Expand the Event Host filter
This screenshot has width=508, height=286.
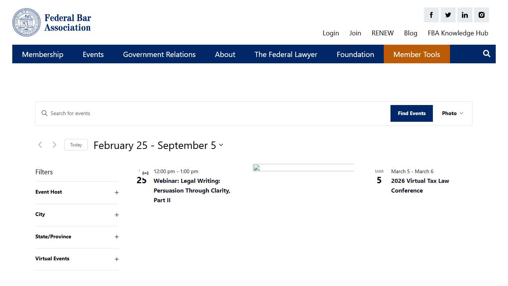pos(116,193)
